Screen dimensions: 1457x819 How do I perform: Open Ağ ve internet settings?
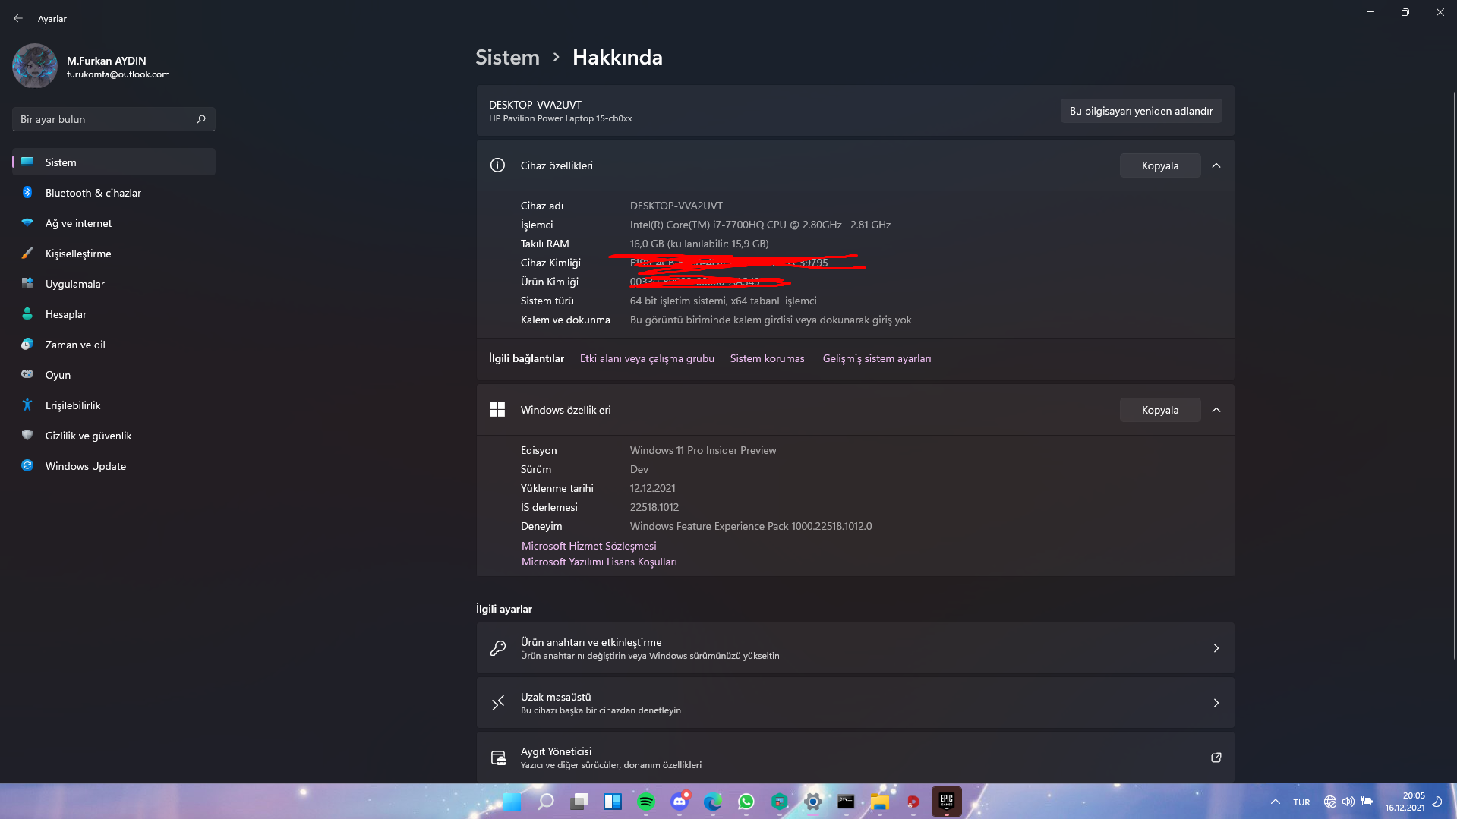tap(114, 223)
